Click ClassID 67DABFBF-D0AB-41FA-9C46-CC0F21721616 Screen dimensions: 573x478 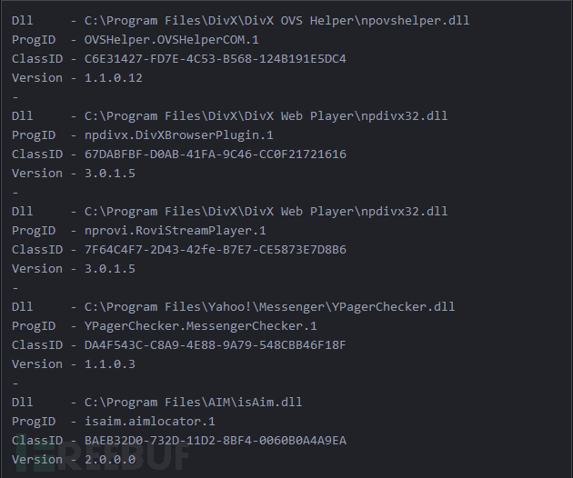[216, 154]
